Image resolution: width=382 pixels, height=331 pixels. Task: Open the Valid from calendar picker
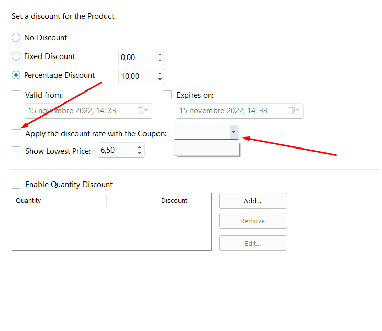[142, 111]
